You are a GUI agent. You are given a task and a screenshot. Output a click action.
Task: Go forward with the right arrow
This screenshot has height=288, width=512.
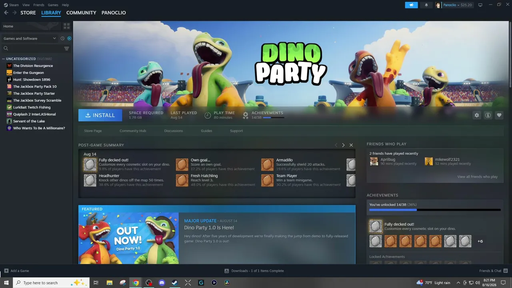(x=14, y=13)
